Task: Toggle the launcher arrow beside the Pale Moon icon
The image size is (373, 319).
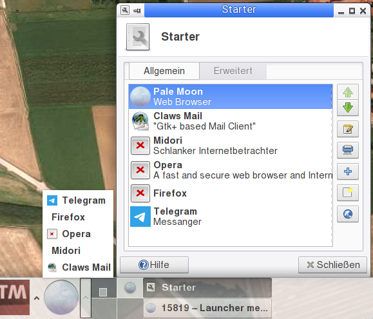Action: tap(86, 298)
